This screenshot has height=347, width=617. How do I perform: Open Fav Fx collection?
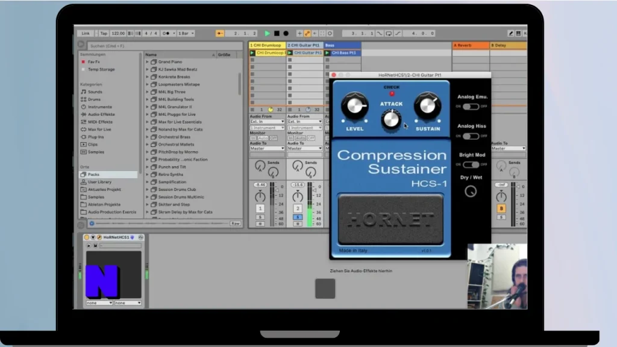coord(93,62)
